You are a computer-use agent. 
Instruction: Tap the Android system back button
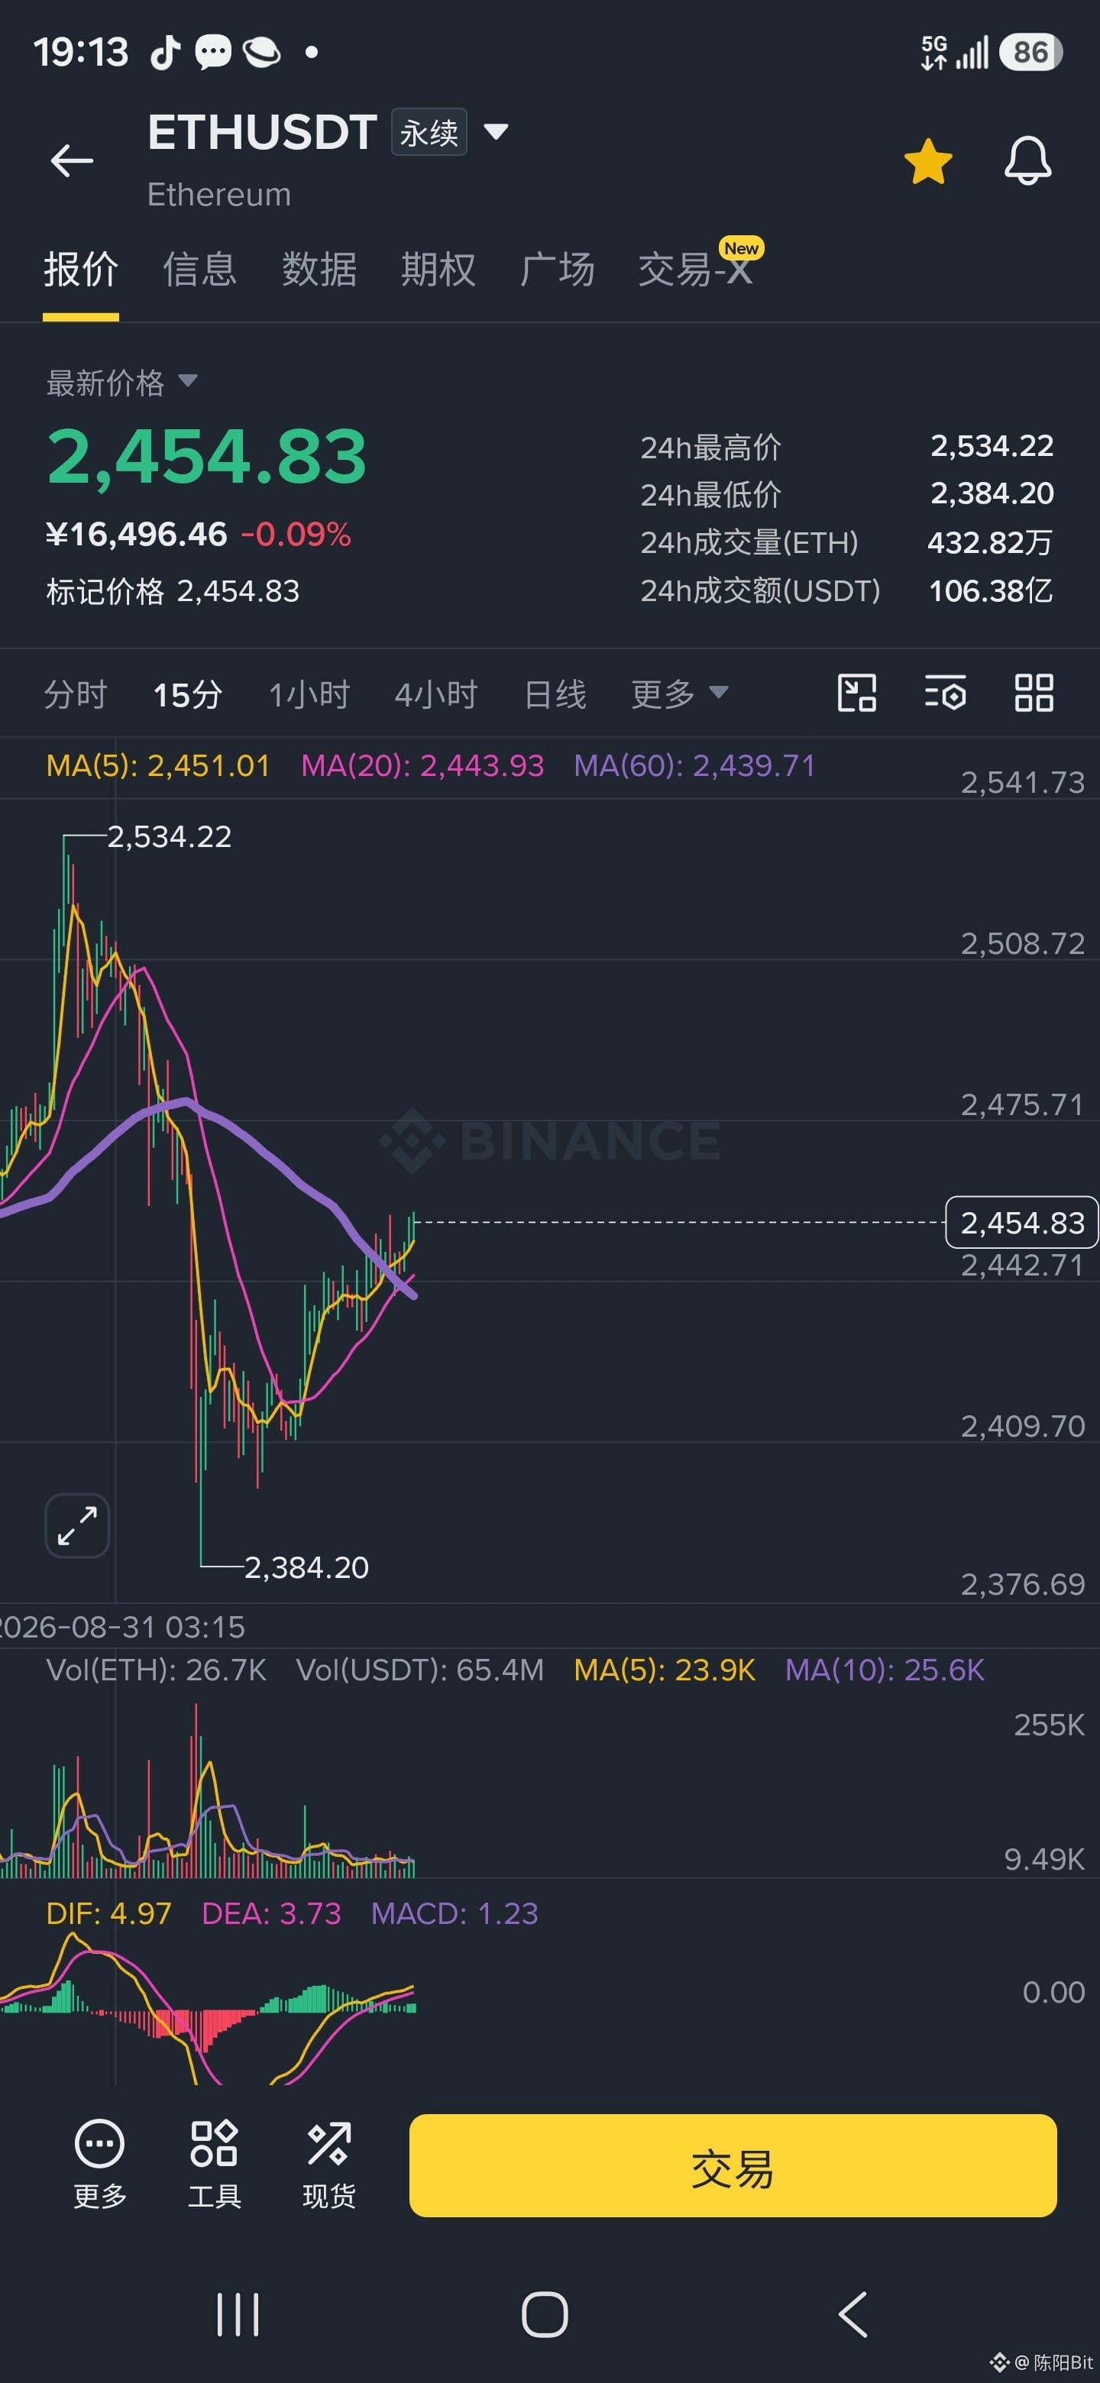pyautogui.click(x=853, y=2314)
